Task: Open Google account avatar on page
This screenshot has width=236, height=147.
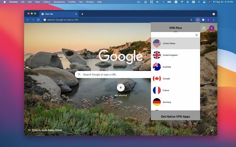Action: pos(212,28)
